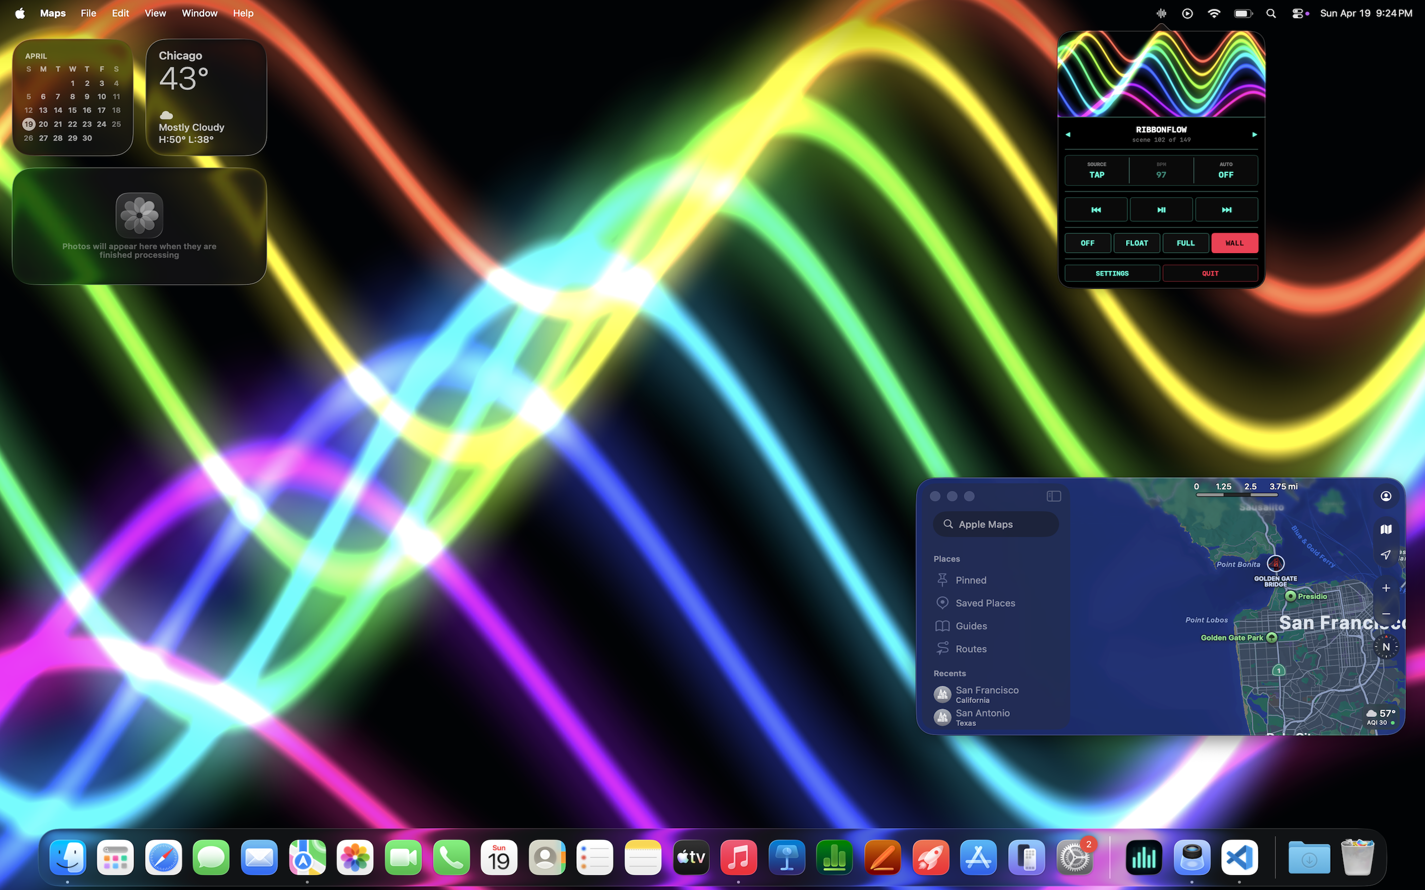This screenshot has height=890, width=1425.
Task: Click play/pause button in Ribbonflow
Action: pos(1161,210)
